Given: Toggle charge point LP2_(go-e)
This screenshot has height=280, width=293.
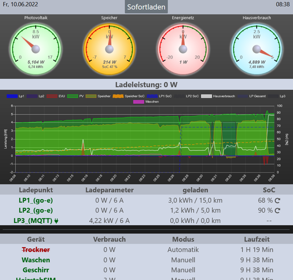Looking at the screenshot, I should (36, 210).
